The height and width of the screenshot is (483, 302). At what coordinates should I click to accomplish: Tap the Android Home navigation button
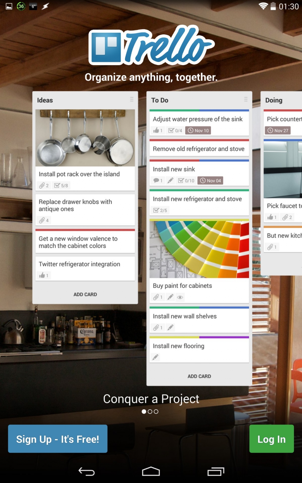pos(151,471)
